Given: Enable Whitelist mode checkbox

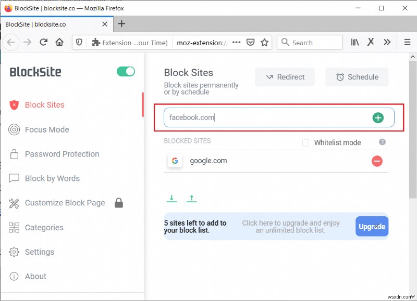Looking at the screenshot, I should 305,142.
